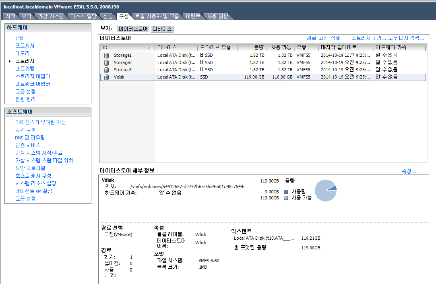The height and width of the screenshot is (284, 436).
Task: Click the Storage2 datastore disk icon
Action: 106,62
